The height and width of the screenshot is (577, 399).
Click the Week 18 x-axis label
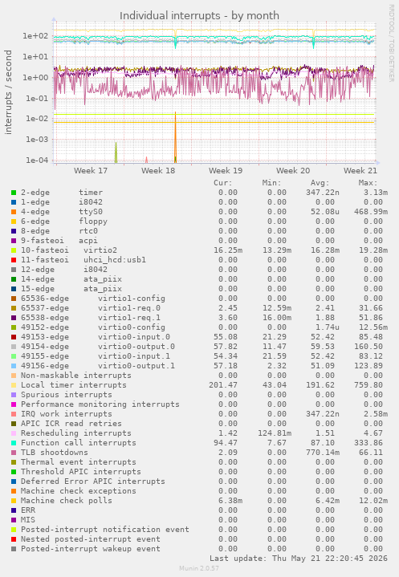click(158, 171)
